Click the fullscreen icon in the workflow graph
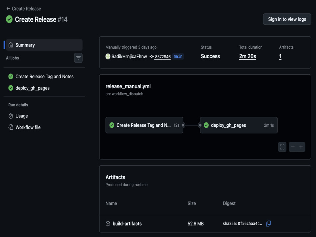Viewport: 316px width, 237px height. (x=282, y=147)
